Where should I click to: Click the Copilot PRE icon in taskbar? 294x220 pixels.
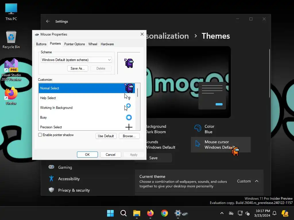(x=285, y=213)
